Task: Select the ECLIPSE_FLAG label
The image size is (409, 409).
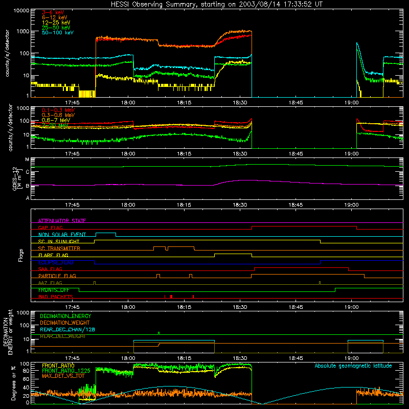Action: coord(56,262)
